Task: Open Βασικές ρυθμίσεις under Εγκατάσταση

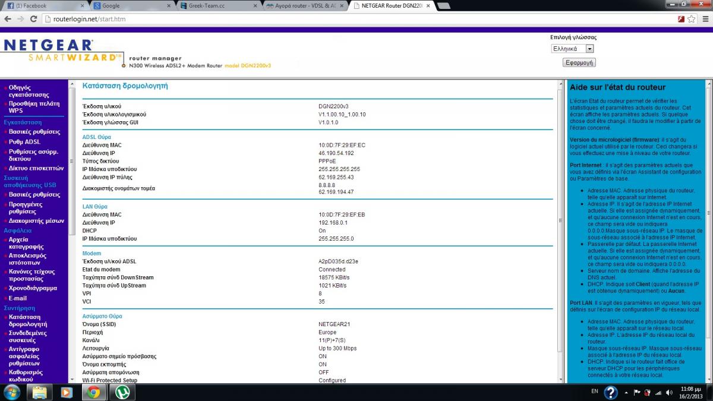Action: [34, 131]
